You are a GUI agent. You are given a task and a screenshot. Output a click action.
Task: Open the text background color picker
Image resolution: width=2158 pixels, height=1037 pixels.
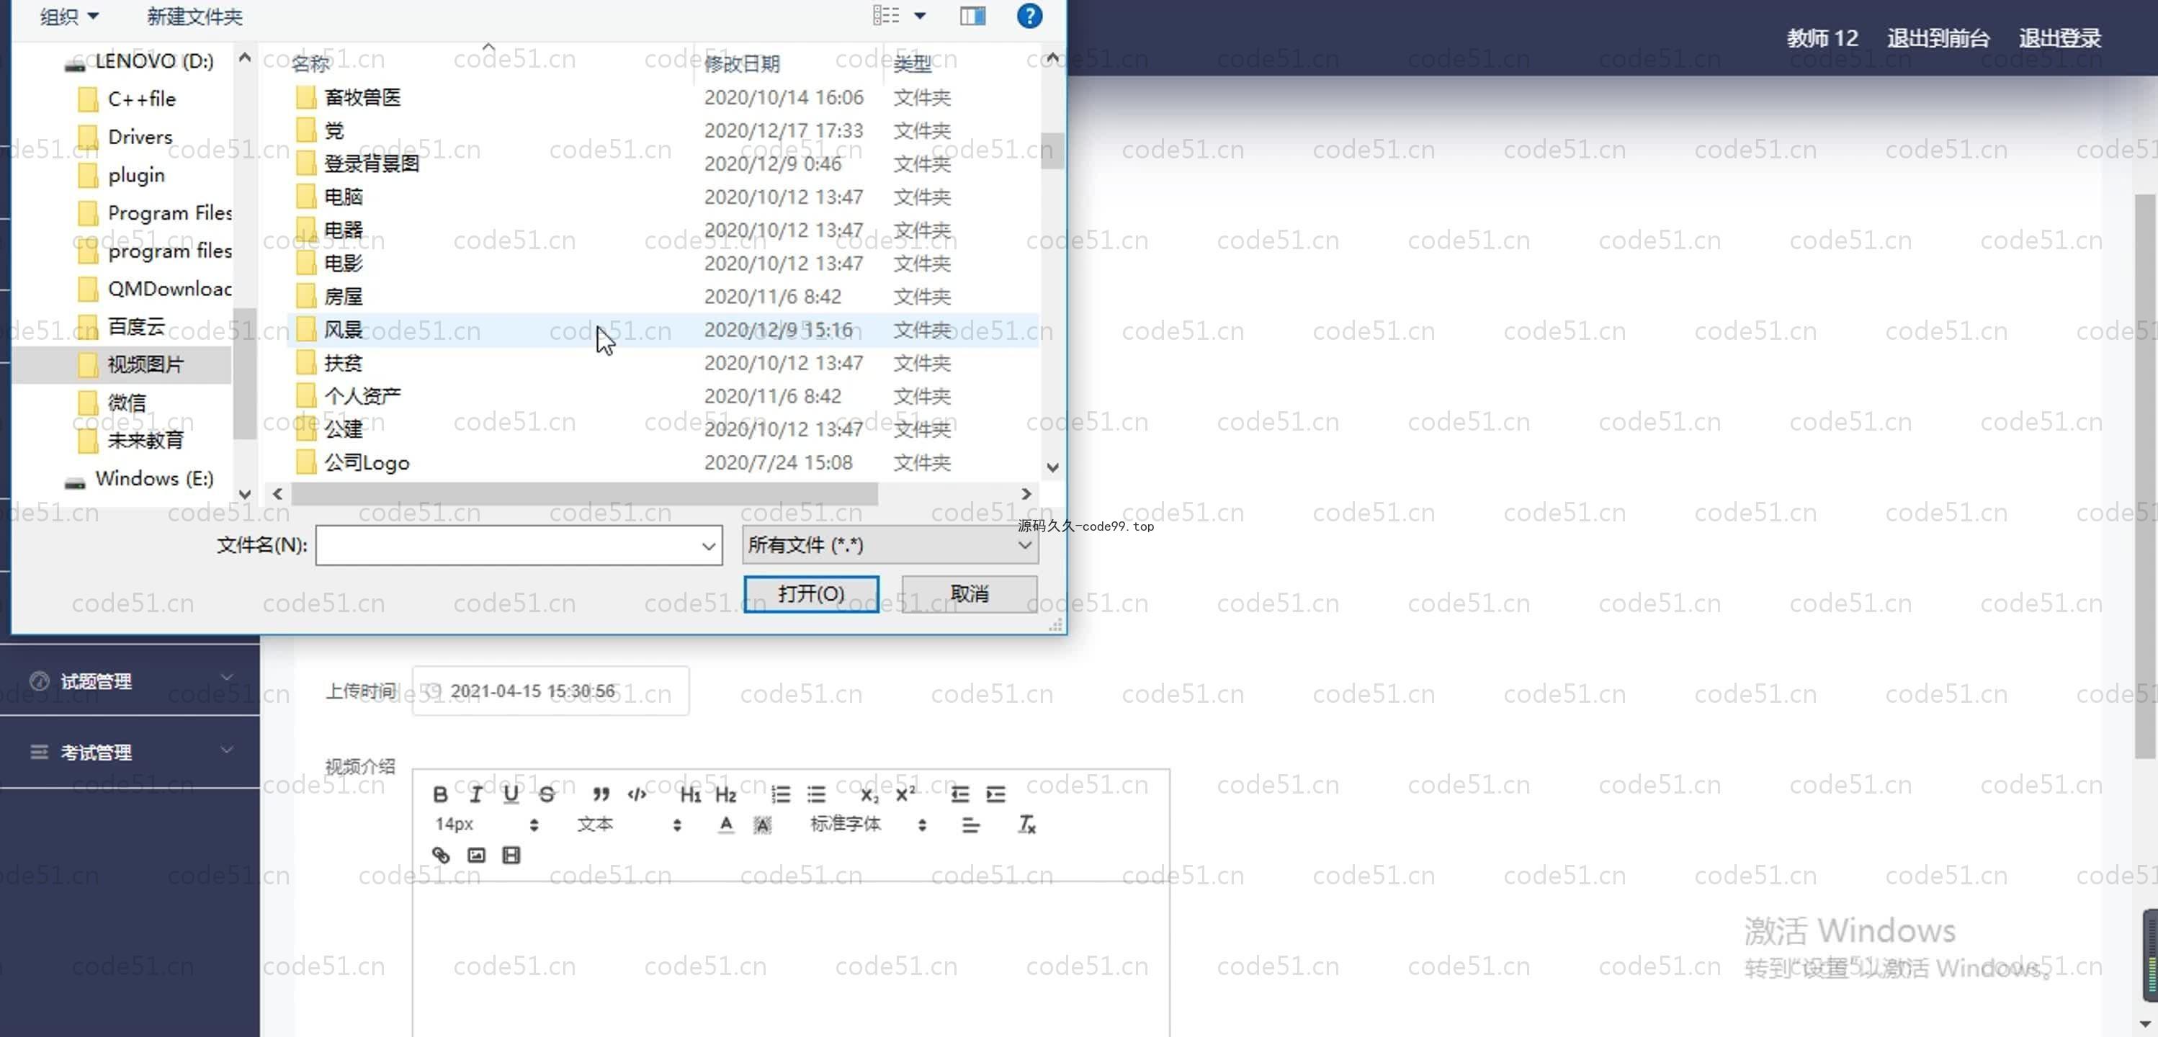(762, 825)
